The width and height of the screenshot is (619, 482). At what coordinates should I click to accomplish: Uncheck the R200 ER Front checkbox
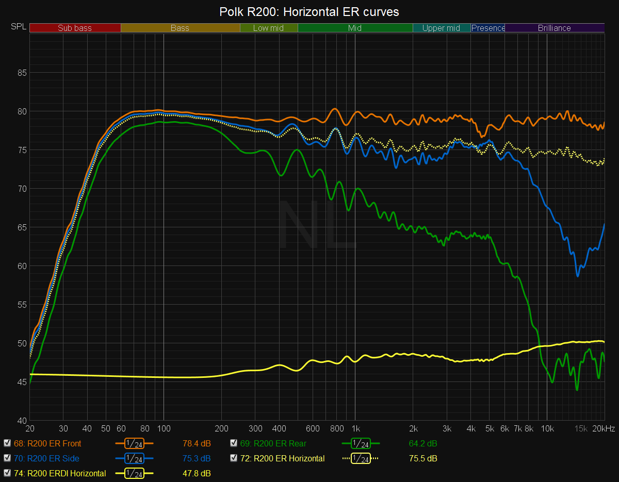7,443
